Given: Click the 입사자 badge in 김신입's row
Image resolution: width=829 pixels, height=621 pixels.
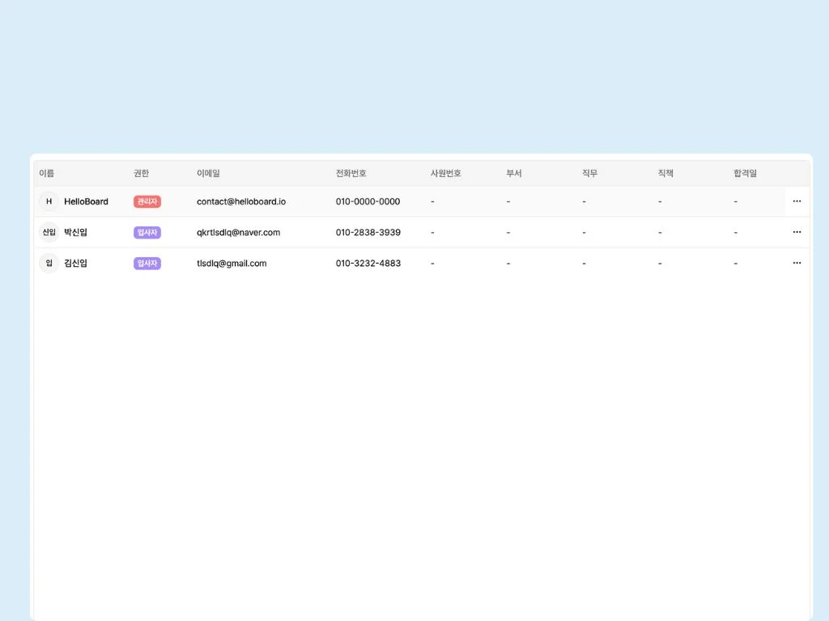Looking at the screenshot, I should tap(147, 263).
